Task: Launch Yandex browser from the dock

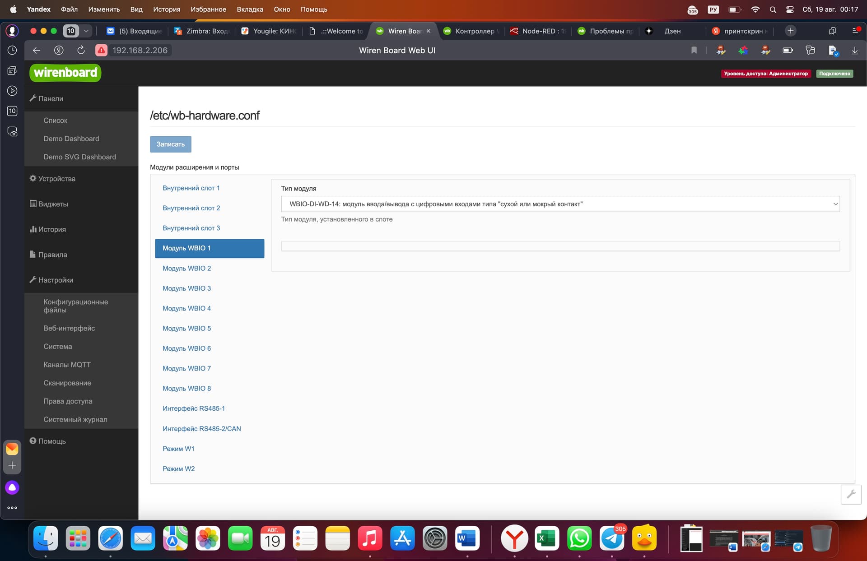Action: pos(514,538)
